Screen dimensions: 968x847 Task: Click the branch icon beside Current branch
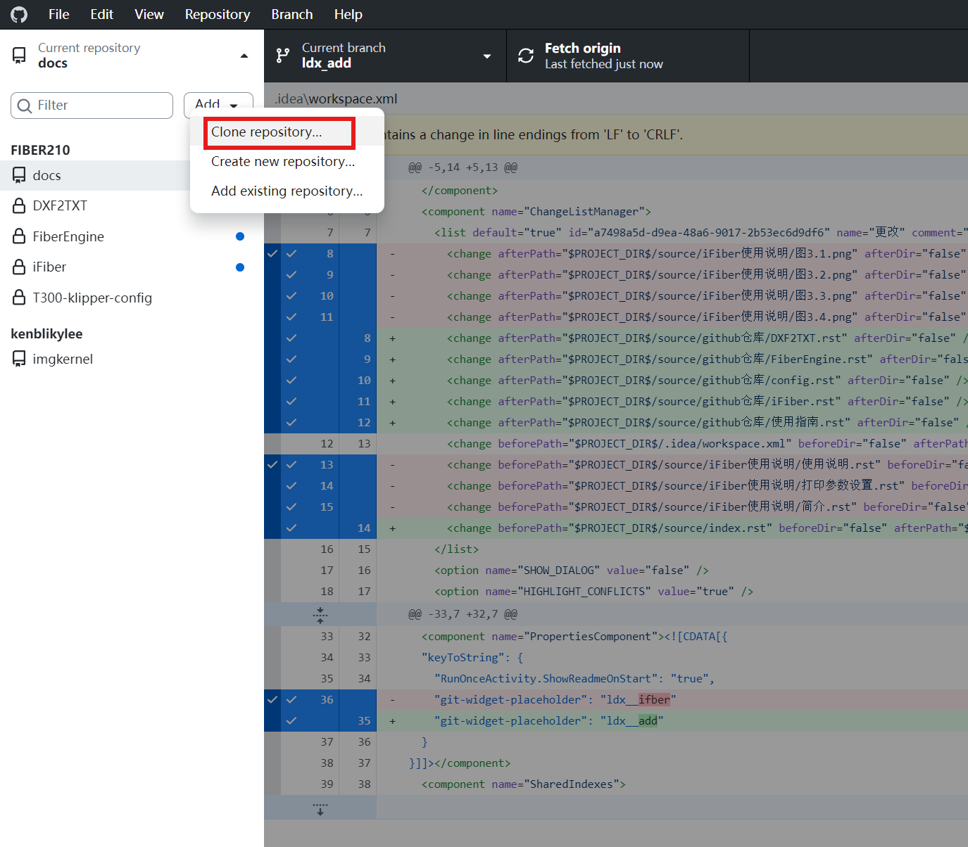pos(283,56)
